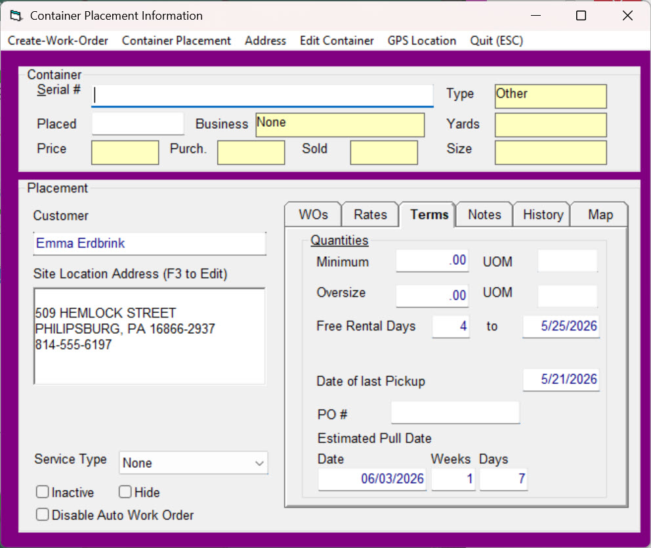This screenshot has height=548, width=651.
Task: Click the Business field showing None
Action: [x=340, y=125]
